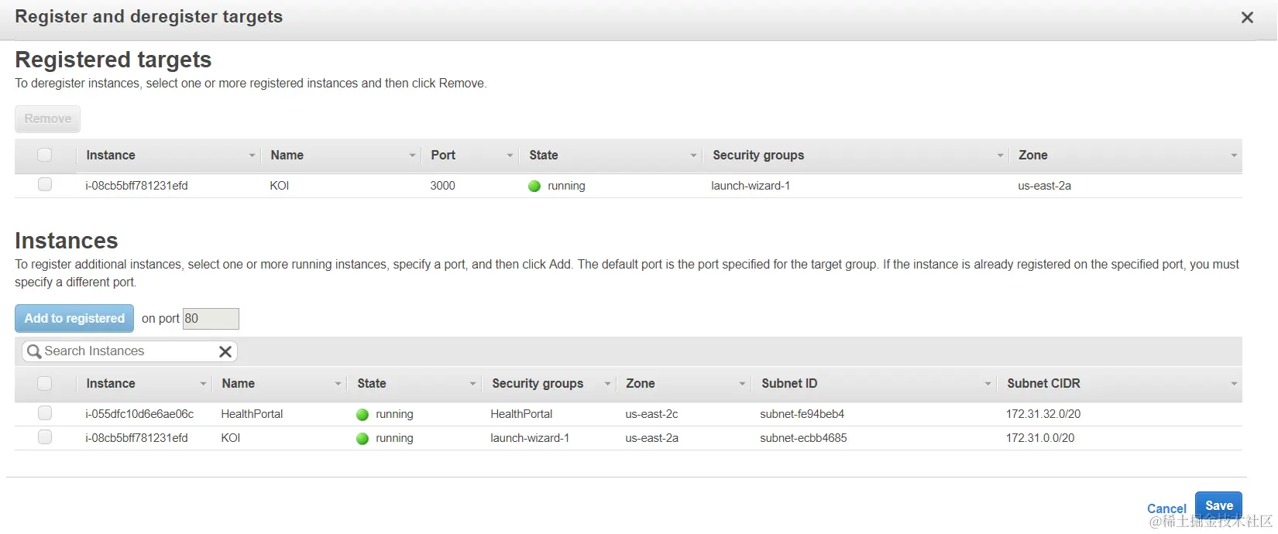Viewport: 1278px width, 534px height.
Task: Open Zone column dropdown in Instances table
Action: pos(742,384)
